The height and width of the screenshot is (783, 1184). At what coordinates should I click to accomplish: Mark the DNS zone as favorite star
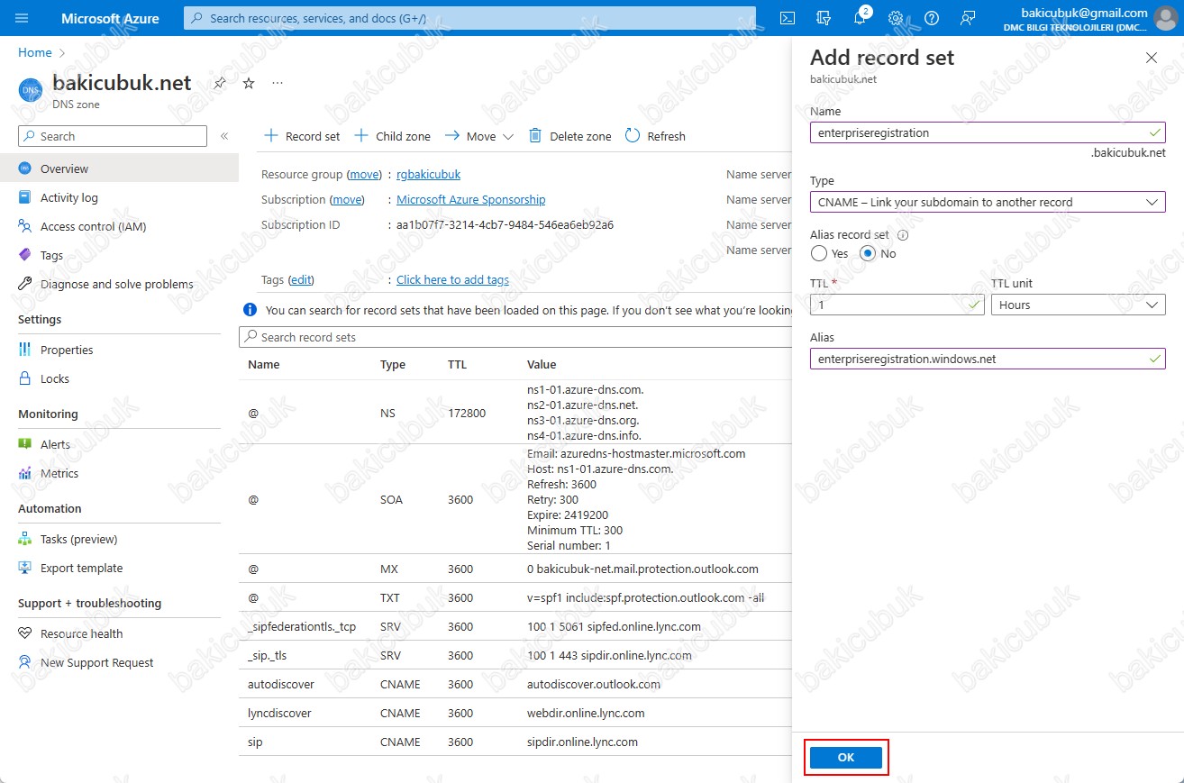pyautogui.click(x=249, y=83)
